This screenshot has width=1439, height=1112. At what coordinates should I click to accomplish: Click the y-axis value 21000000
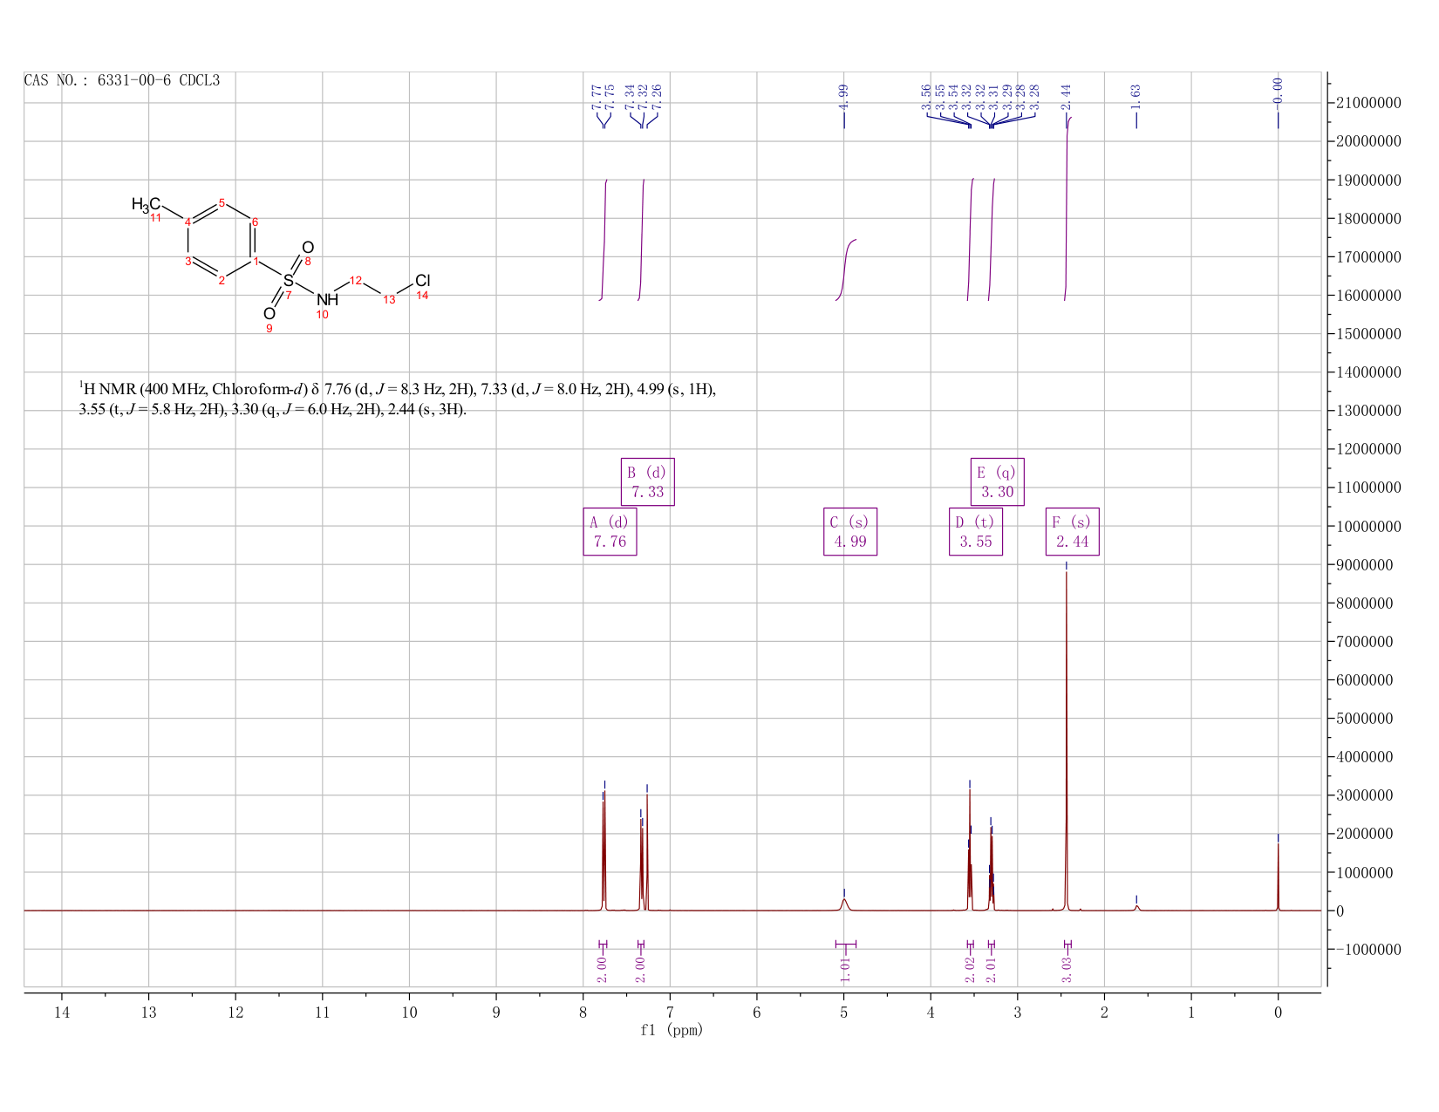[x=1369, y=103]
